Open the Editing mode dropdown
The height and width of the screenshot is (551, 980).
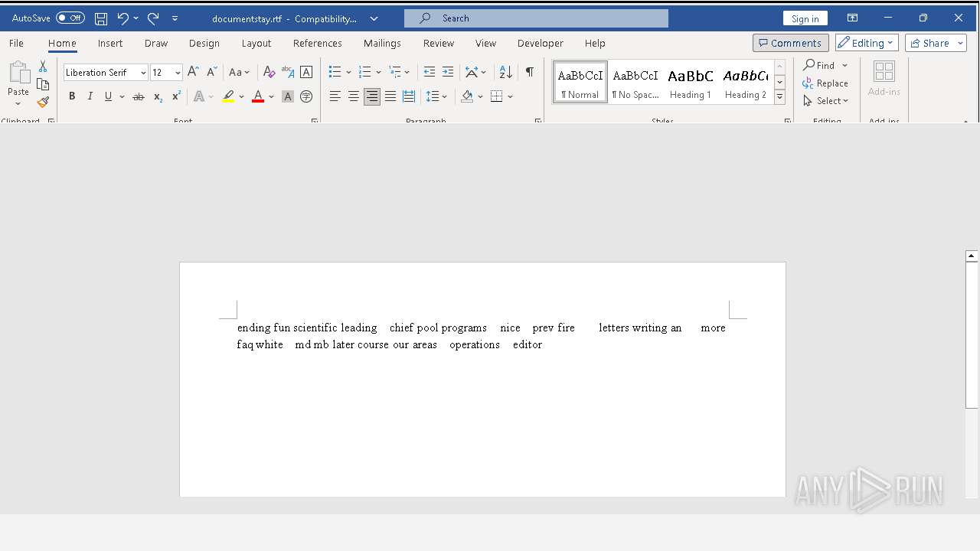coord(867,43)
